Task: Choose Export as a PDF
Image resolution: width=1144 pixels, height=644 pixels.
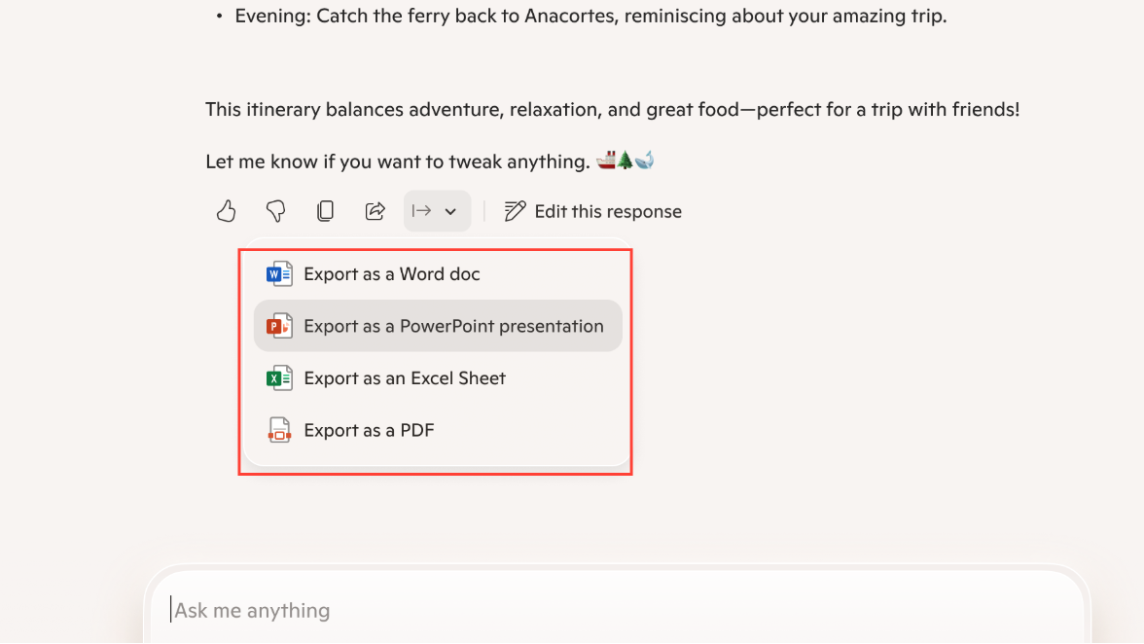Action: click(369, 430)
